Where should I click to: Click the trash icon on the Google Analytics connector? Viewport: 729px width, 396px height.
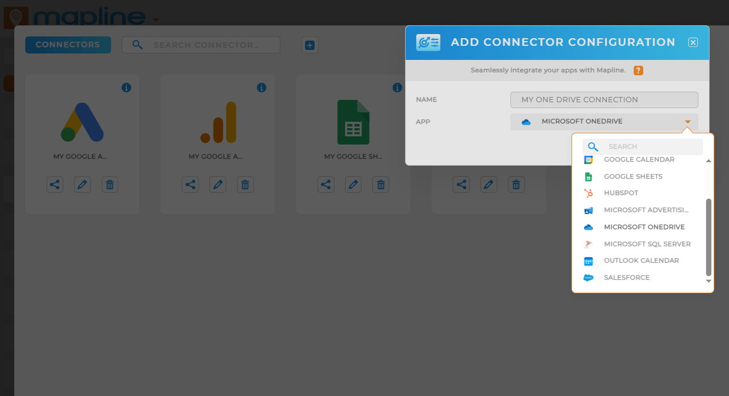pyautogui.click(x=245, y=184)
